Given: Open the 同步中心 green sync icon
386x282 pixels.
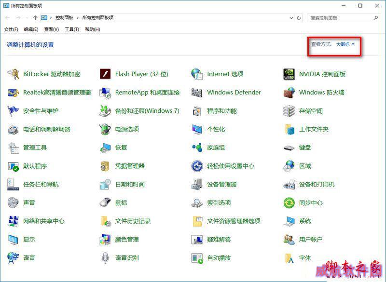Looking at the screenshot, I should coord(289,203).
